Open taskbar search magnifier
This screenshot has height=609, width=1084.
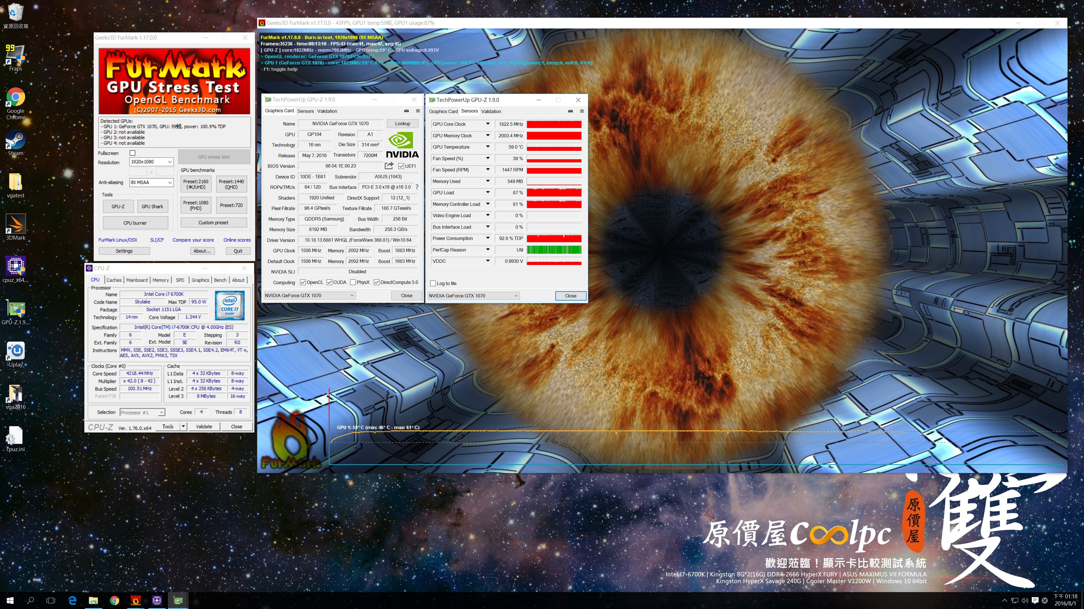(30, 600)
